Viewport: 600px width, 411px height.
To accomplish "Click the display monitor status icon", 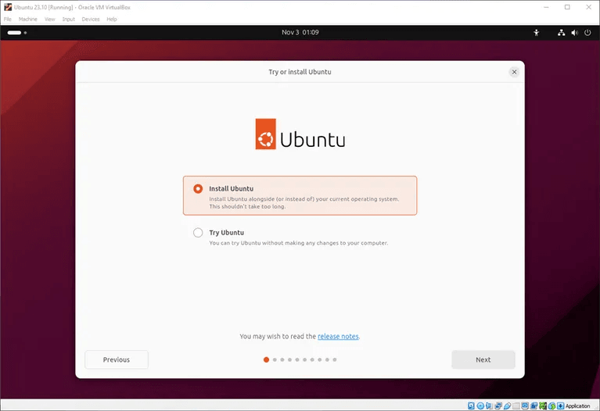I will 525,406.
